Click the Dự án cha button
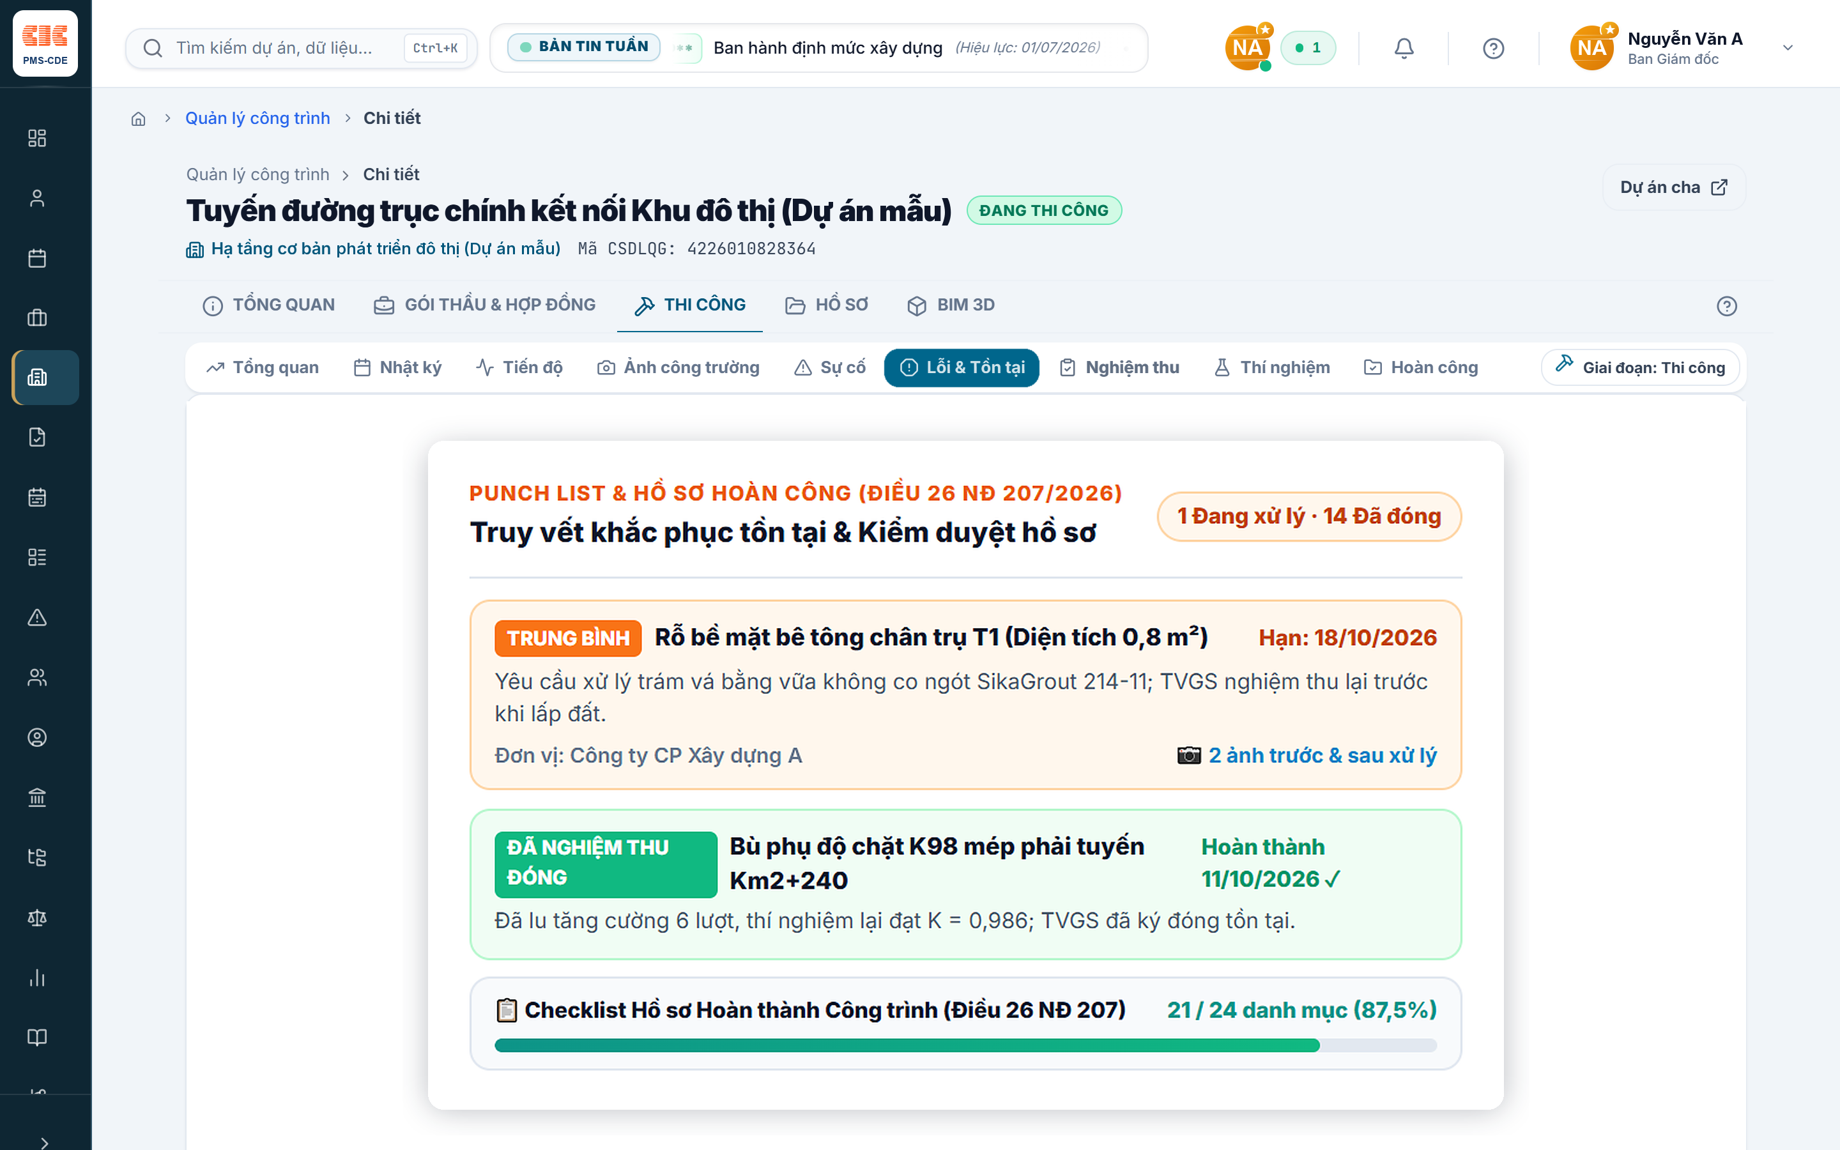 (x=1673, y=187)
